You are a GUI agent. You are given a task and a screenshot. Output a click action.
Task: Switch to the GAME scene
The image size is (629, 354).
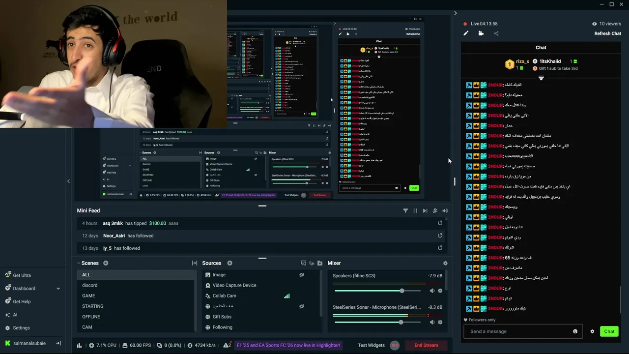tap(136, 295)
